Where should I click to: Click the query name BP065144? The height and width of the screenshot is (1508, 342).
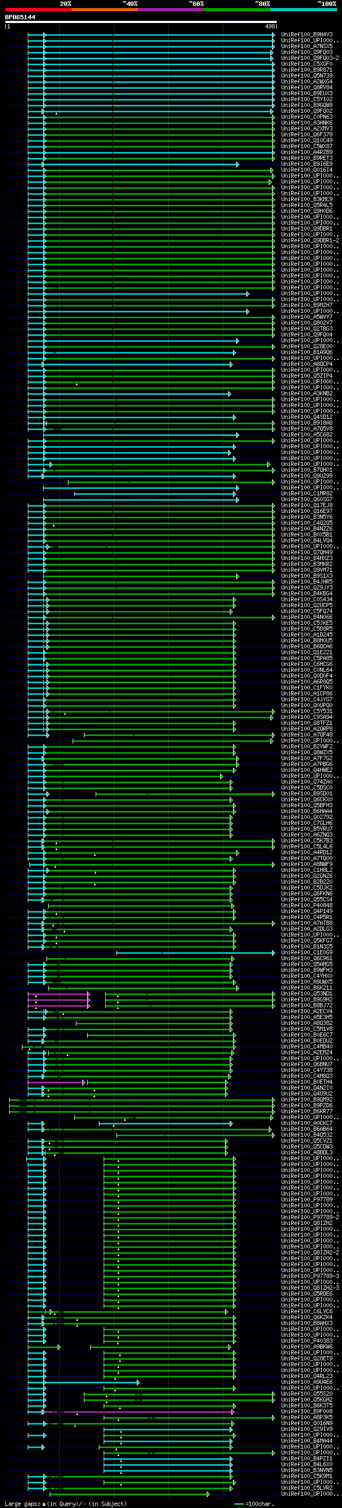(x=20, y=17)
